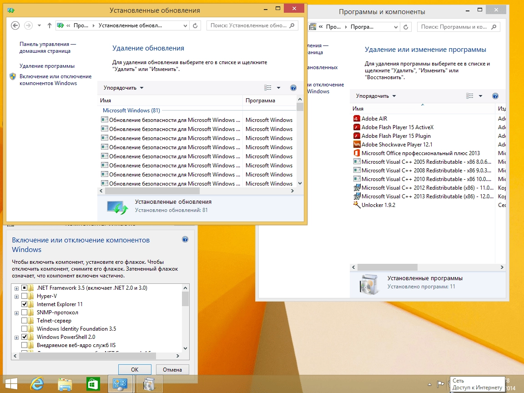Viewport: 524px width, 393px height.
Task: Change view layout in the programs window
Action: tap(469, 96)
